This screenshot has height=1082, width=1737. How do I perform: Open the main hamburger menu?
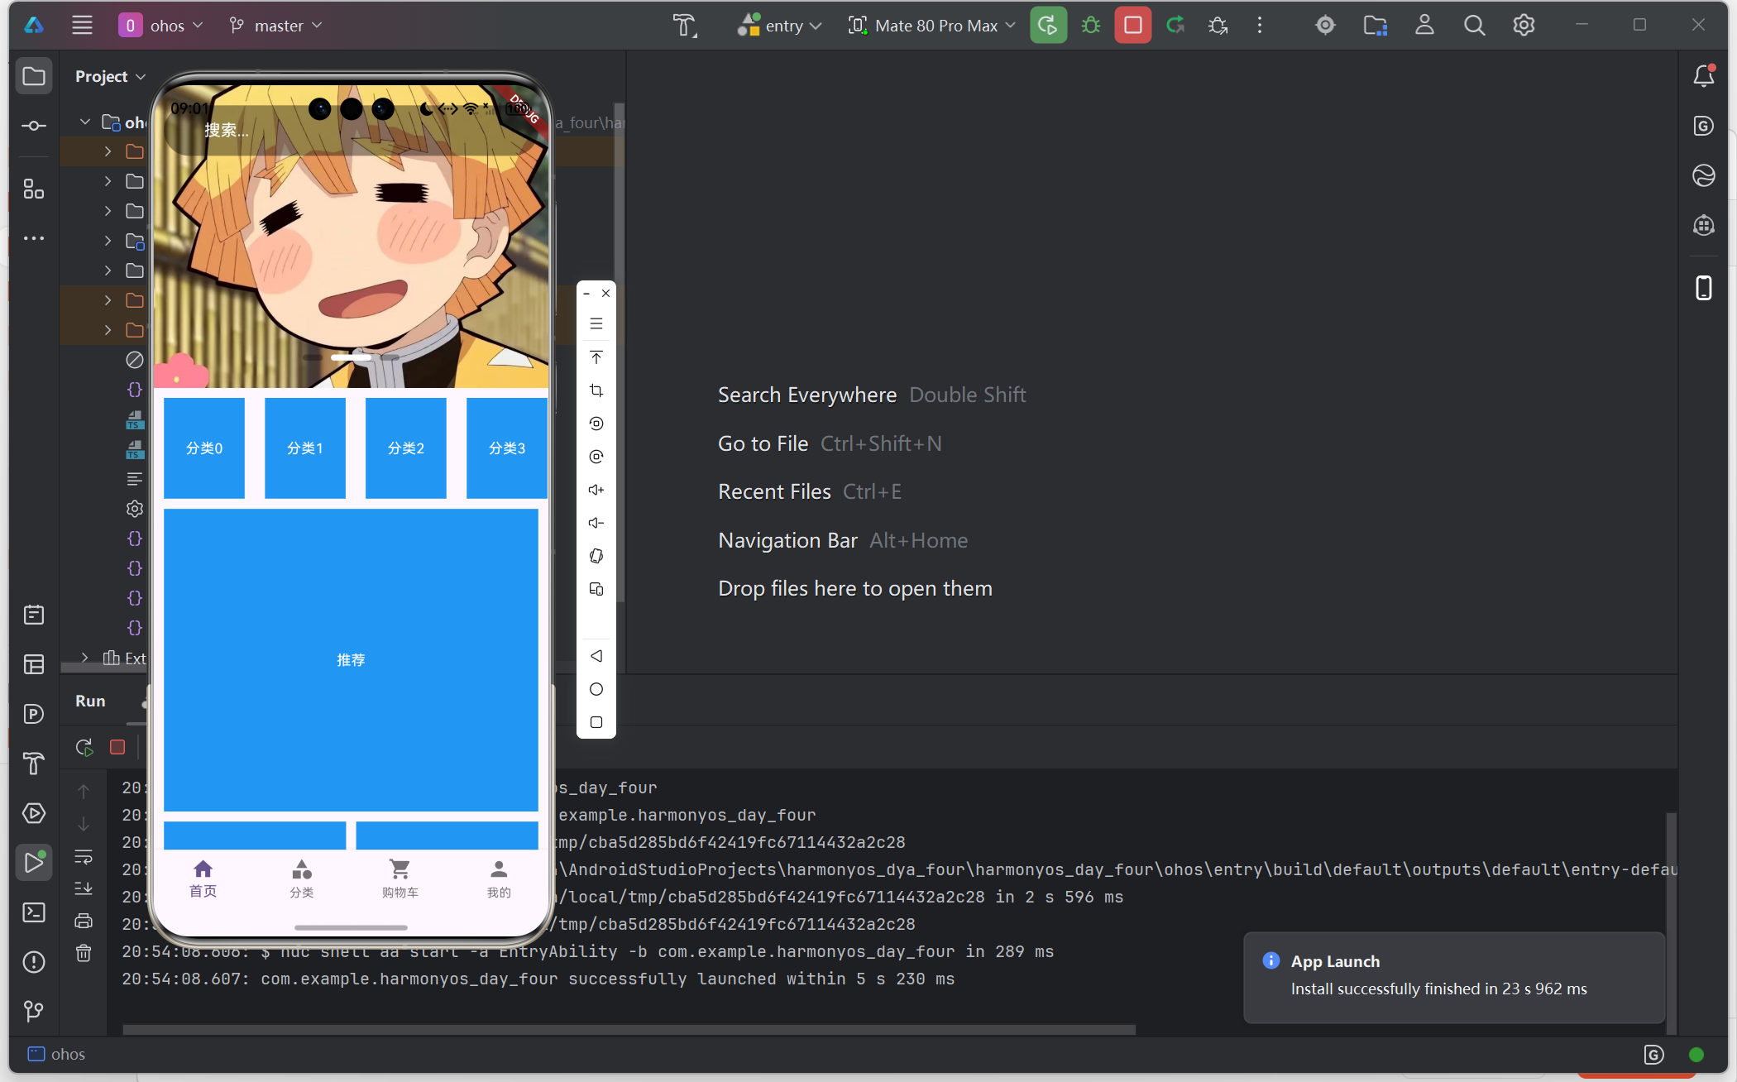82,26
